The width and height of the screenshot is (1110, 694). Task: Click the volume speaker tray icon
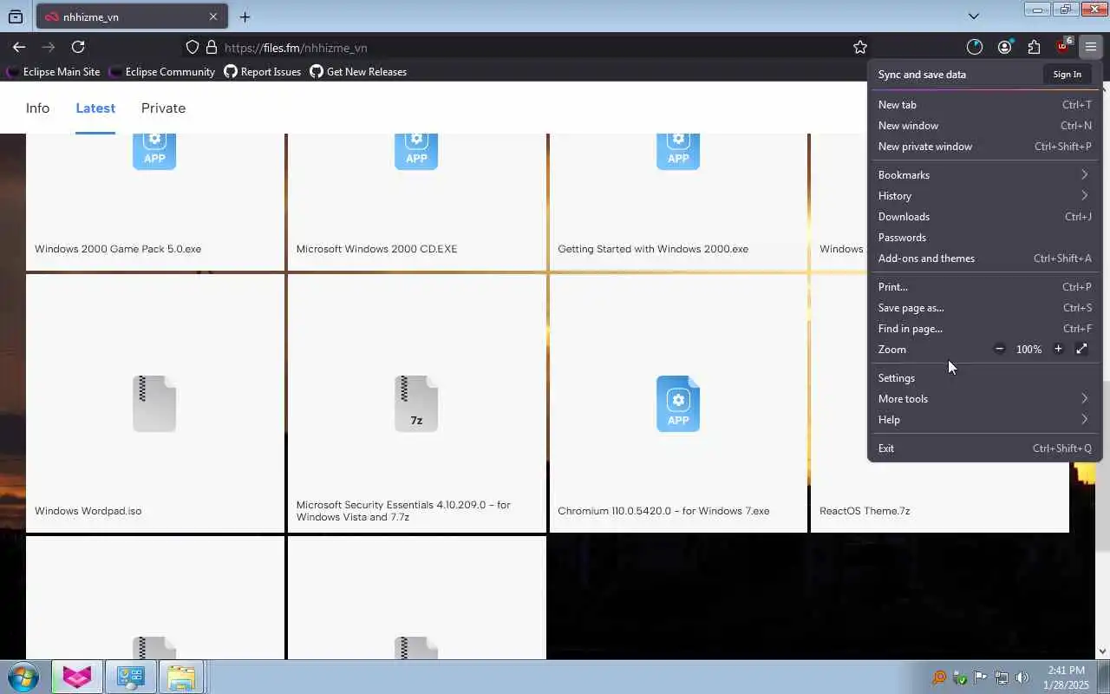[x=1022, y=678]
